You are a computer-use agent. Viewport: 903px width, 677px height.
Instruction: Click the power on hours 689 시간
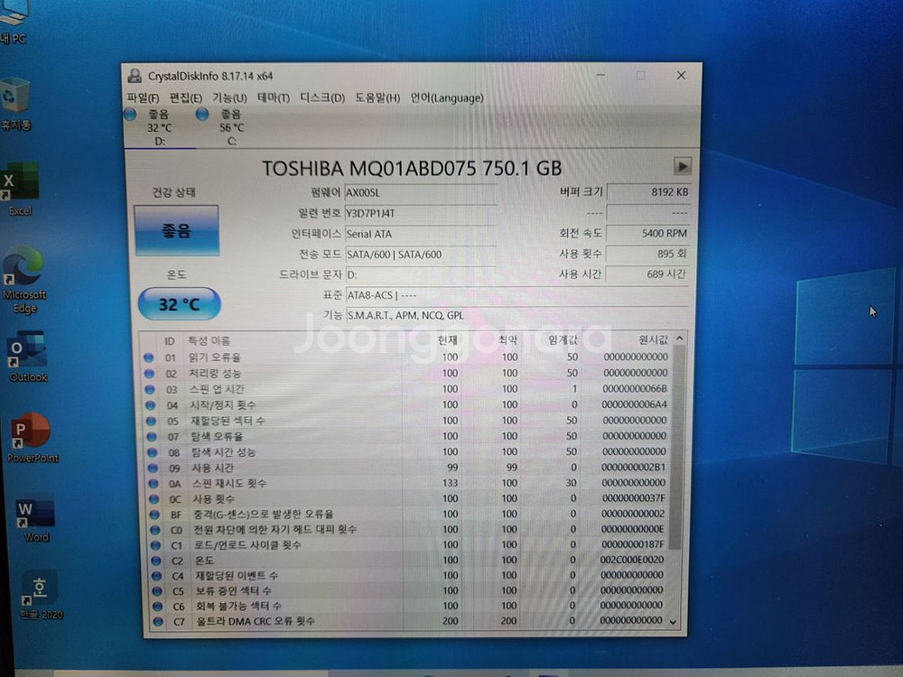coord(648,274)
